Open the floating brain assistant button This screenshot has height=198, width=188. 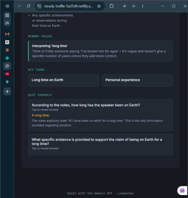182,190
